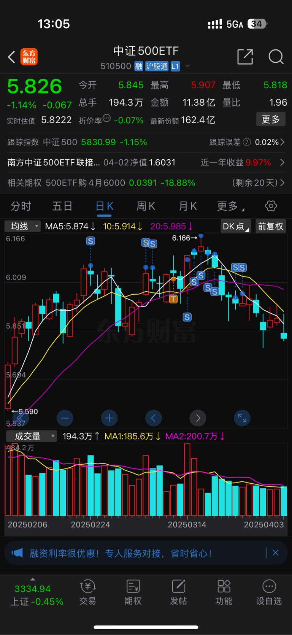Tap the 20250314 date label
This screenshot has height=635, width=292.
tap(187, 525)
